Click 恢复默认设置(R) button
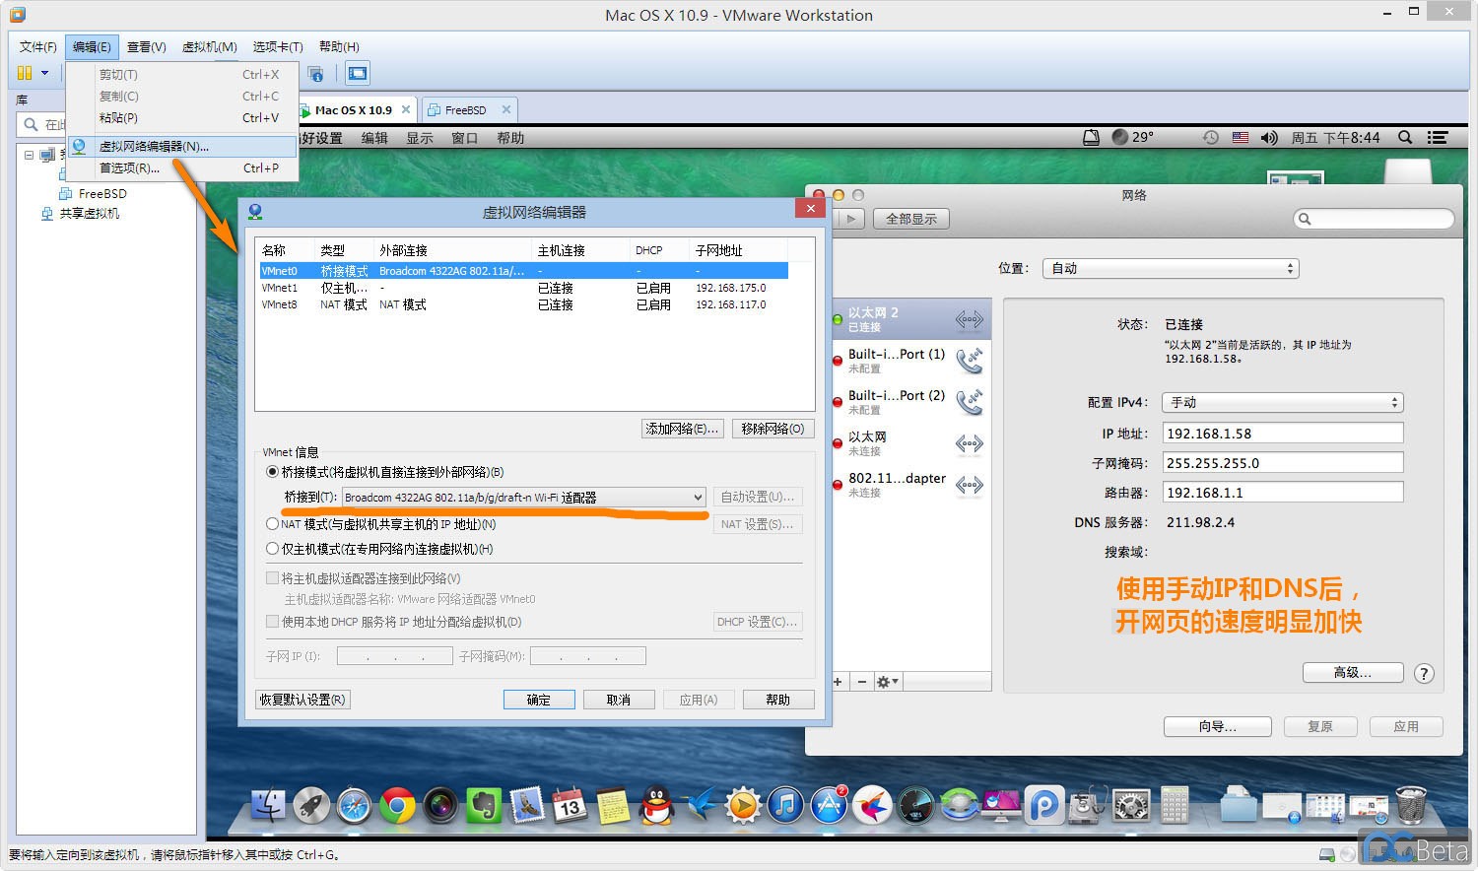The height and width of the screenshot is (871, 1478). tap(303, 700)
